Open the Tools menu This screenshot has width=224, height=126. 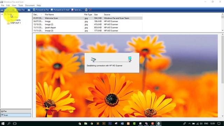(x=21, y=6)
